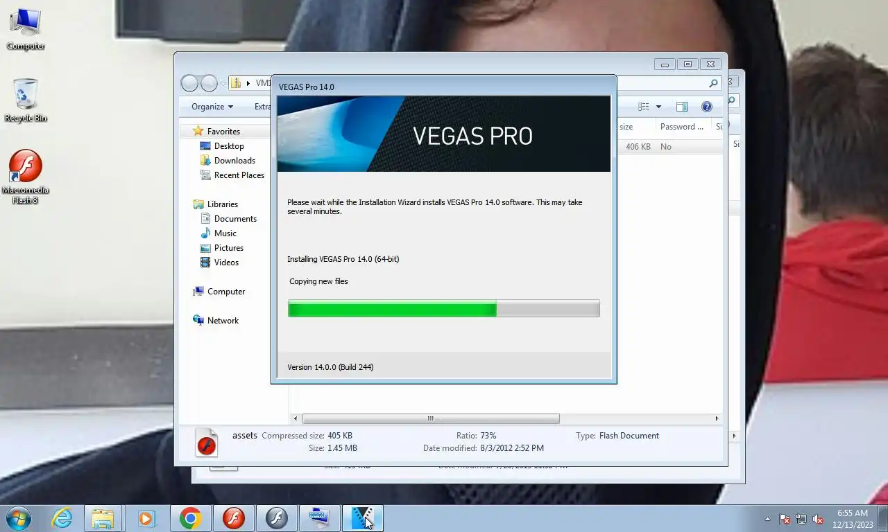Open the Recycle Bin desktop icon
The width and height of the screenshot is (888, 532).
point(26,100)
